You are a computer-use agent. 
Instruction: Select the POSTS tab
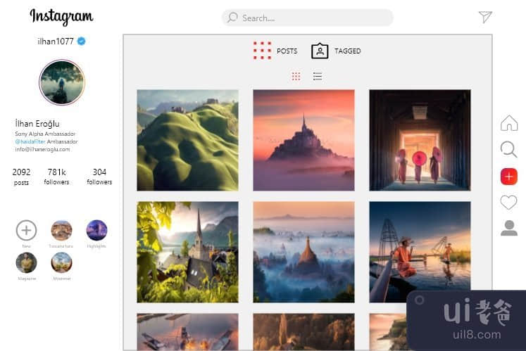click(x=275, y=51)
